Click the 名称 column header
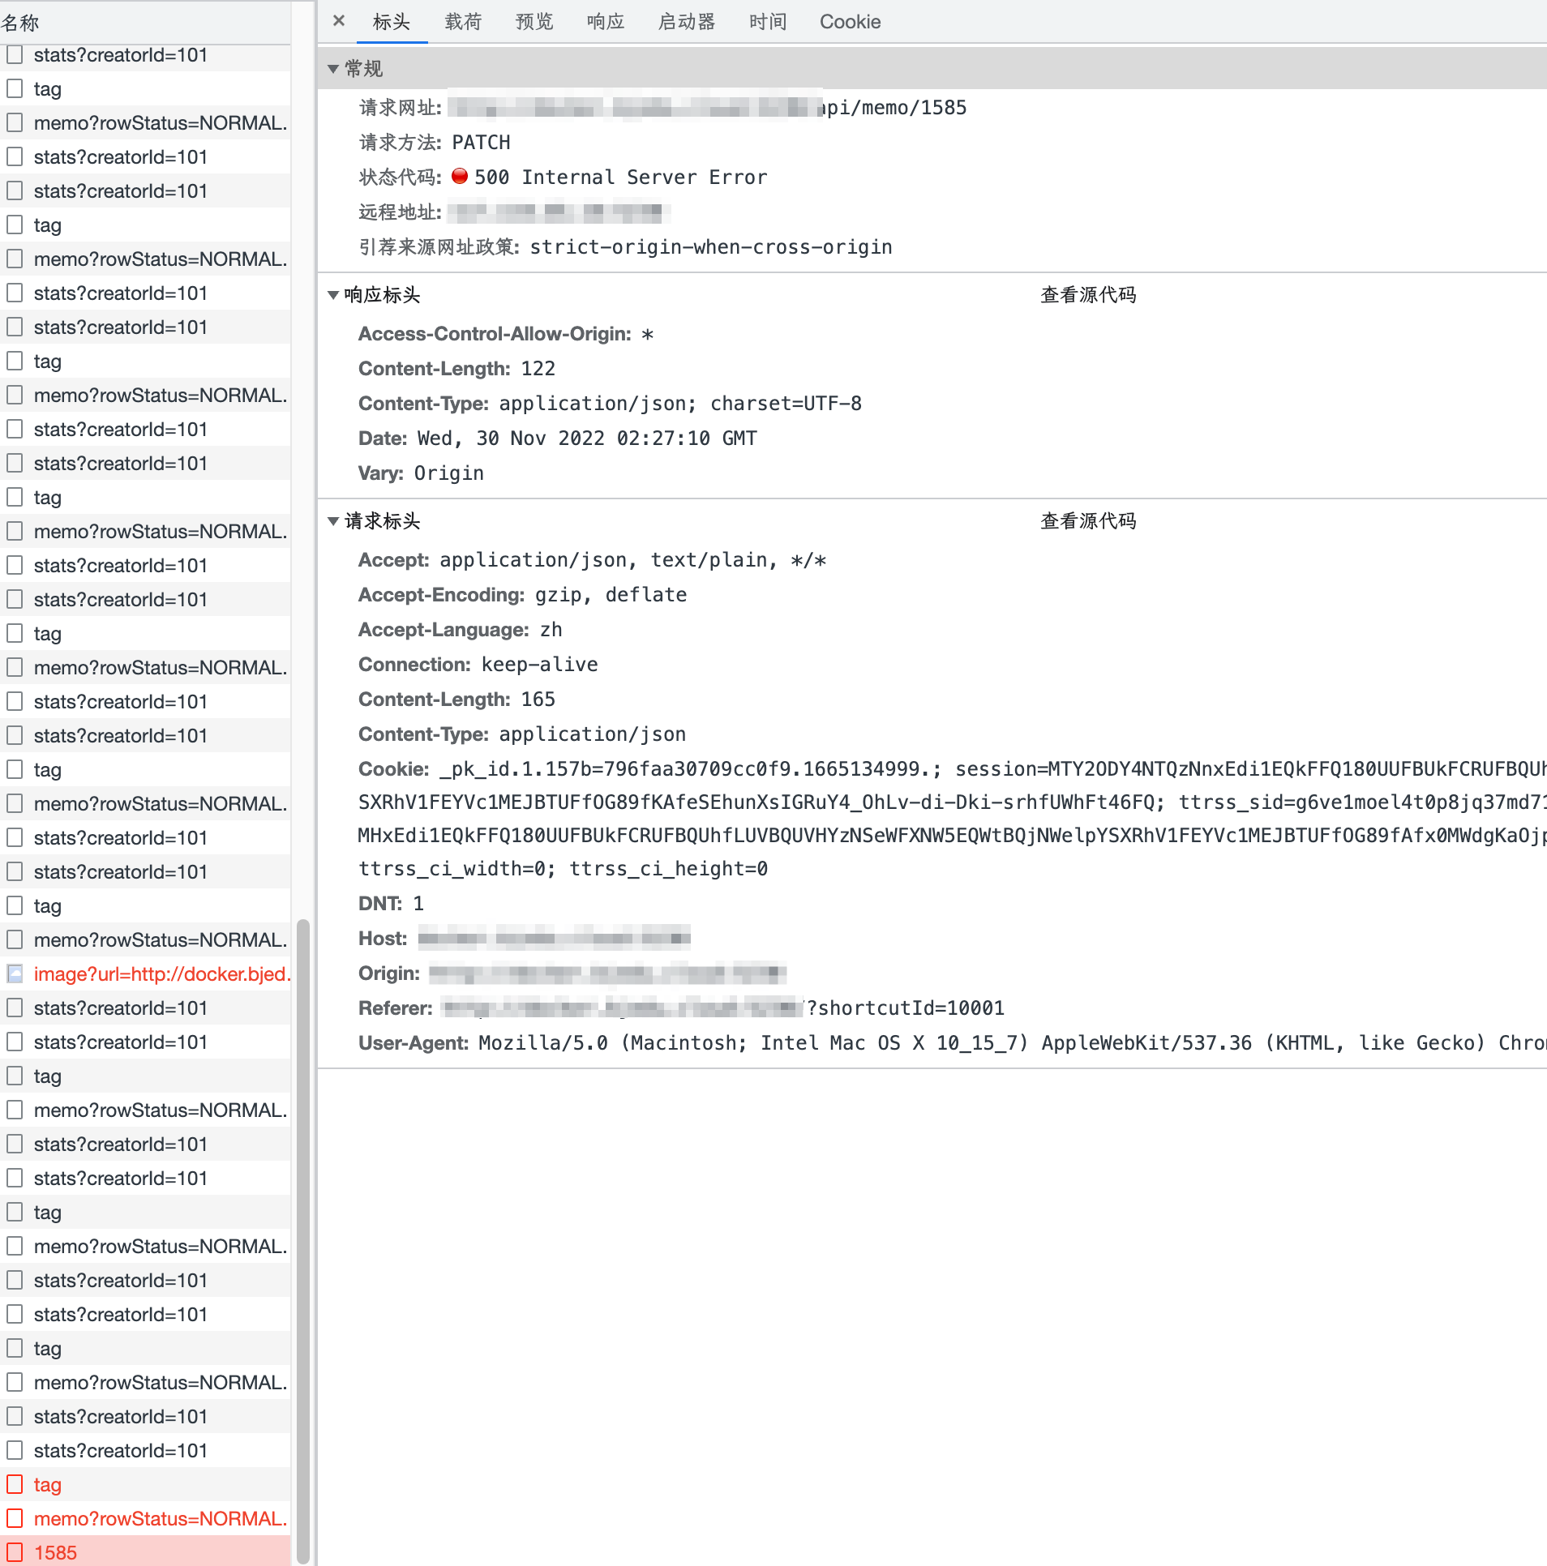The width and height of the screenshot is (1547, 1566). point(145,22)
